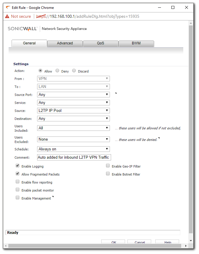Click into the Comment text field
This screenshot has width=199, height=254.
pos(74,157)
